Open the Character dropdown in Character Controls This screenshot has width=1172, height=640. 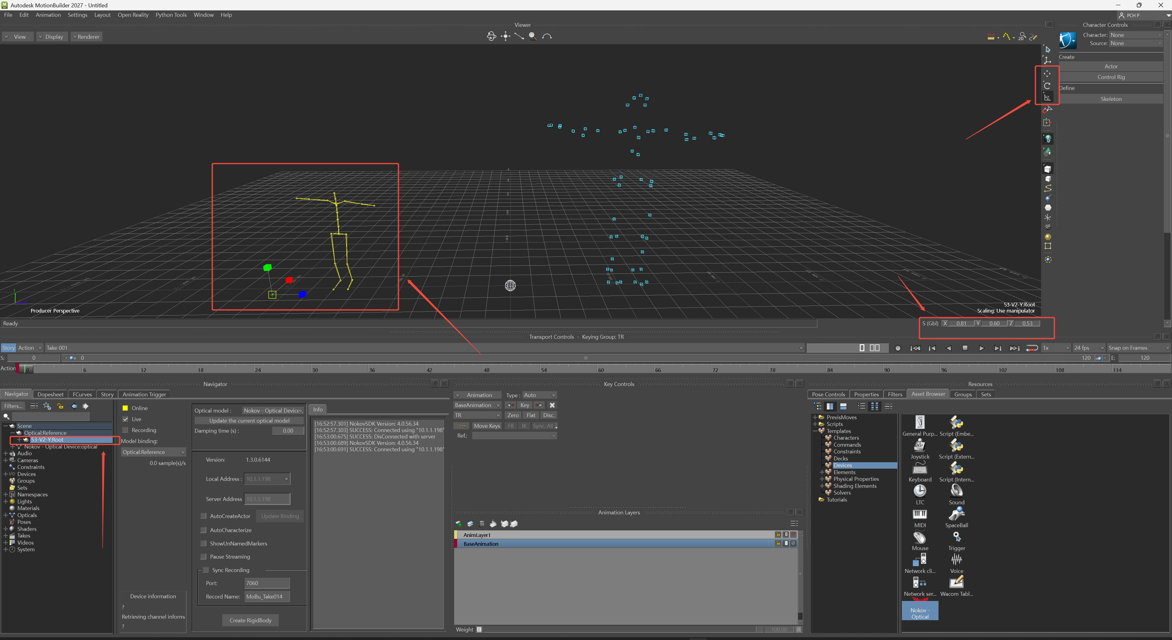[x=1136, y=35]
